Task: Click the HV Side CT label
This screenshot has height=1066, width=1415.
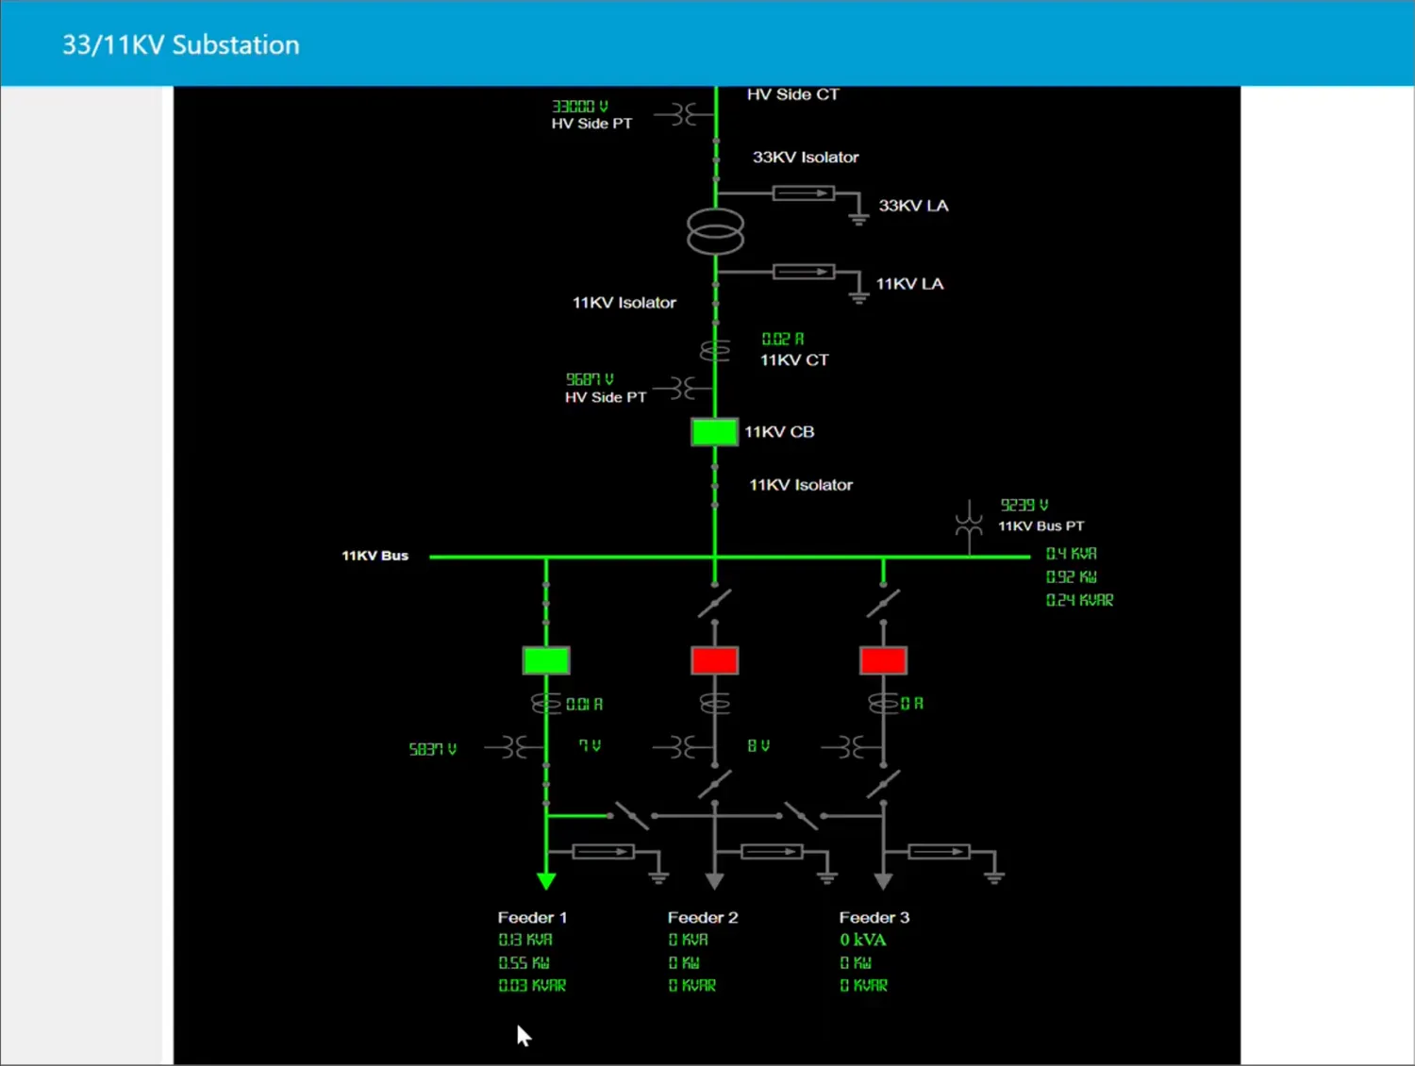Action: tap(792, 94)
